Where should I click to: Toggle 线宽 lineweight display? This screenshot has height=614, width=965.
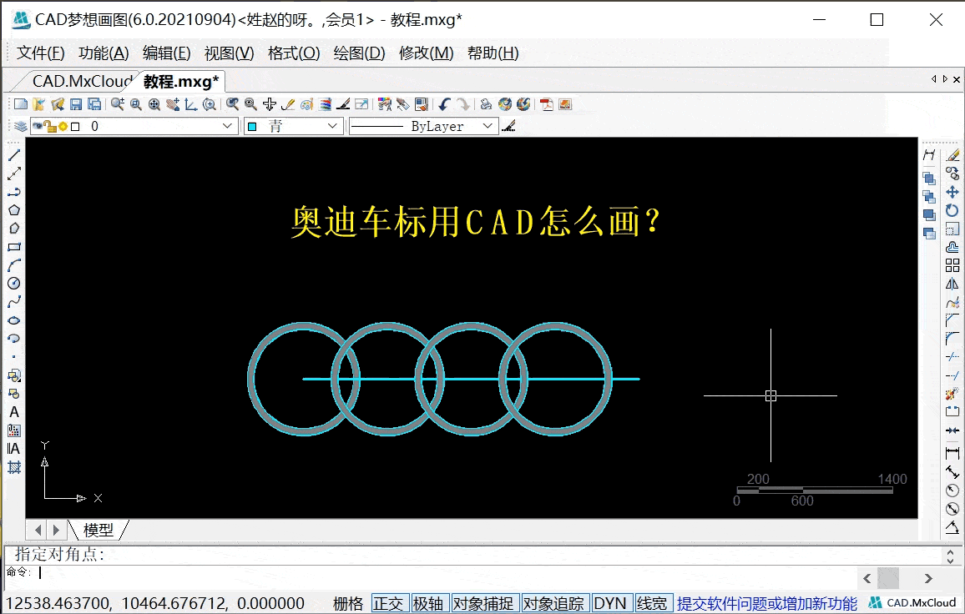pos(652,603)
